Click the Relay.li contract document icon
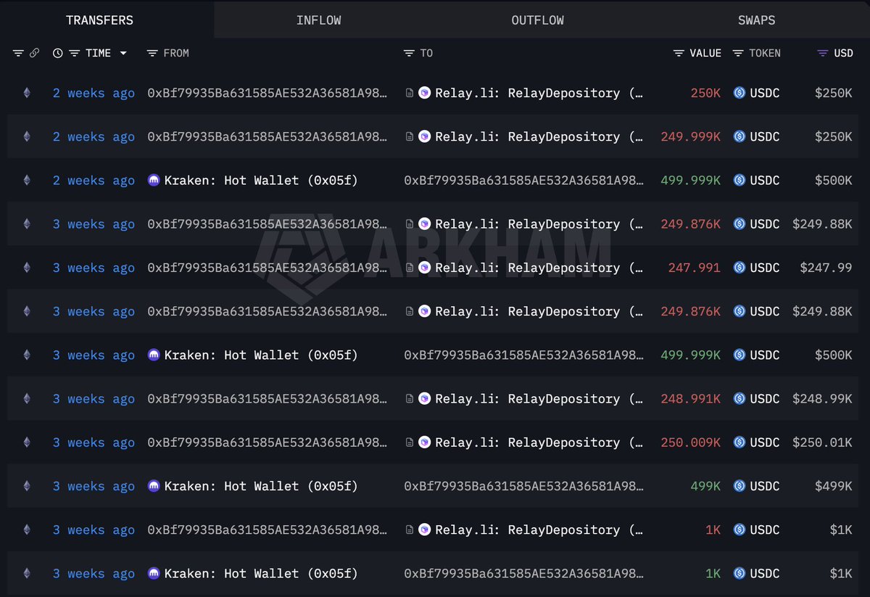The image size is (870, 597). point(410,93)
